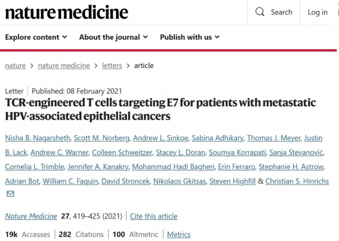Expand the Publish with us menu

189,37
